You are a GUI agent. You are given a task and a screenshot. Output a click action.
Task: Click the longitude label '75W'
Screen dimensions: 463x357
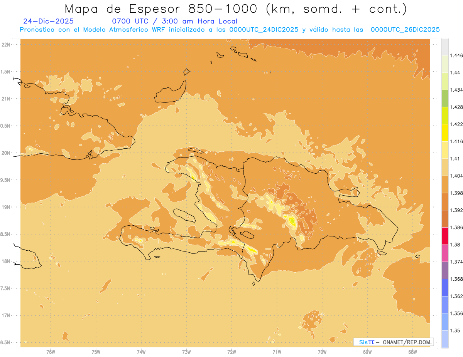(96, 352)
